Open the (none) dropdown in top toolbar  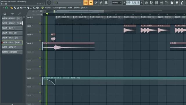(117, 3)
